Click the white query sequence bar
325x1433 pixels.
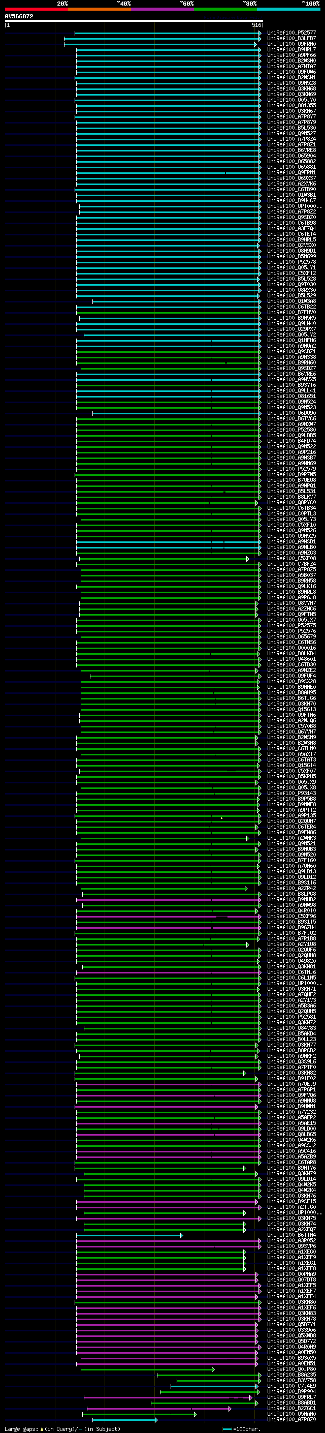click(x=134, y=20)
